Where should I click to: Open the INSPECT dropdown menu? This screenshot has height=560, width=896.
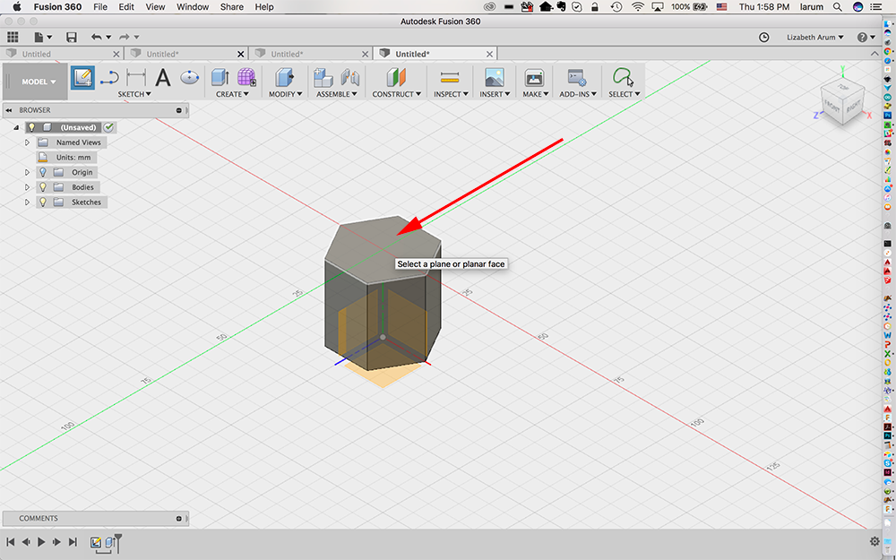[x=451, y=94]
